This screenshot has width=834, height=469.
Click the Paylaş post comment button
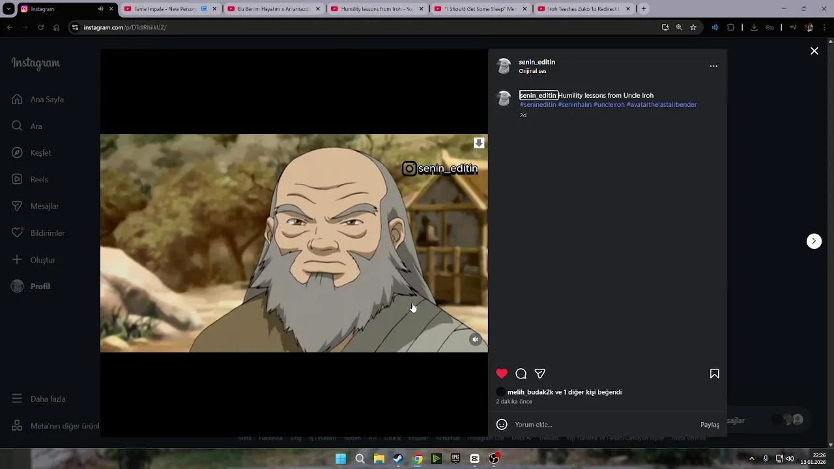point(710,425)
